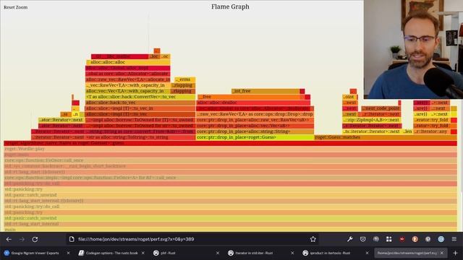
Task: Go back with the browser back arrow
Action: [x=9, y=239]
